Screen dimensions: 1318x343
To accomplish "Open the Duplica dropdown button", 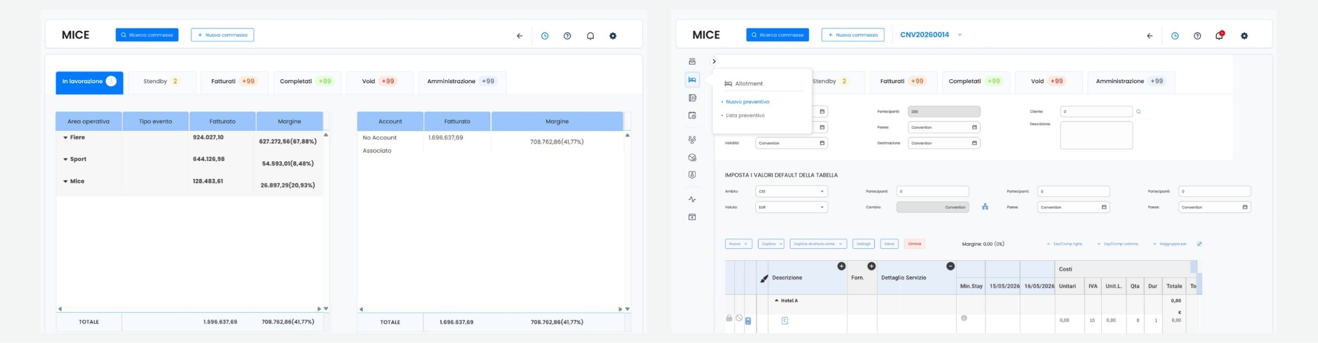I will click(771, 244).
